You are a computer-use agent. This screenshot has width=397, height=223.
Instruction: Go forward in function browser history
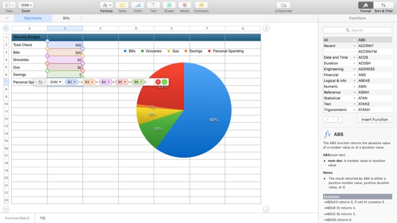coord(338,119)
